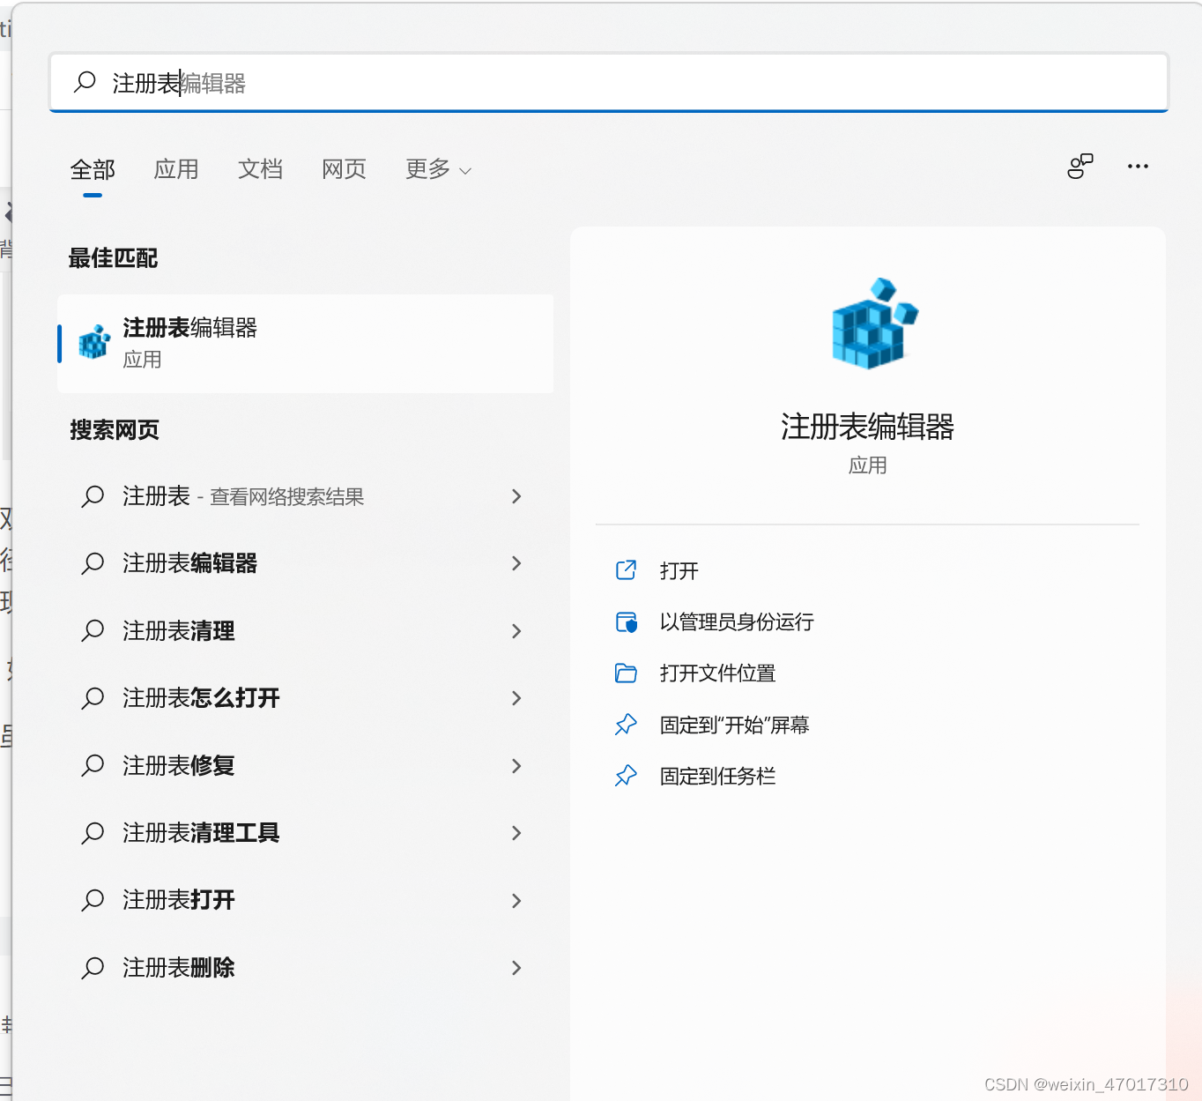
Task: Expand arrow next to 注册表修复
Action: (x=516, y=766)
